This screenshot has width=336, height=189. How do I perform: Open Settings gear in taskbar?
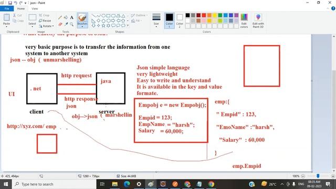point(139,184)
